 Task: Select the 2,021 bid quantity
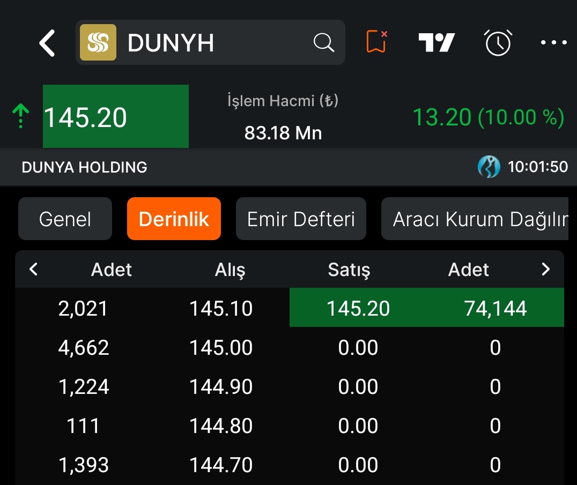pyautogui.click(x=83, y=309)
